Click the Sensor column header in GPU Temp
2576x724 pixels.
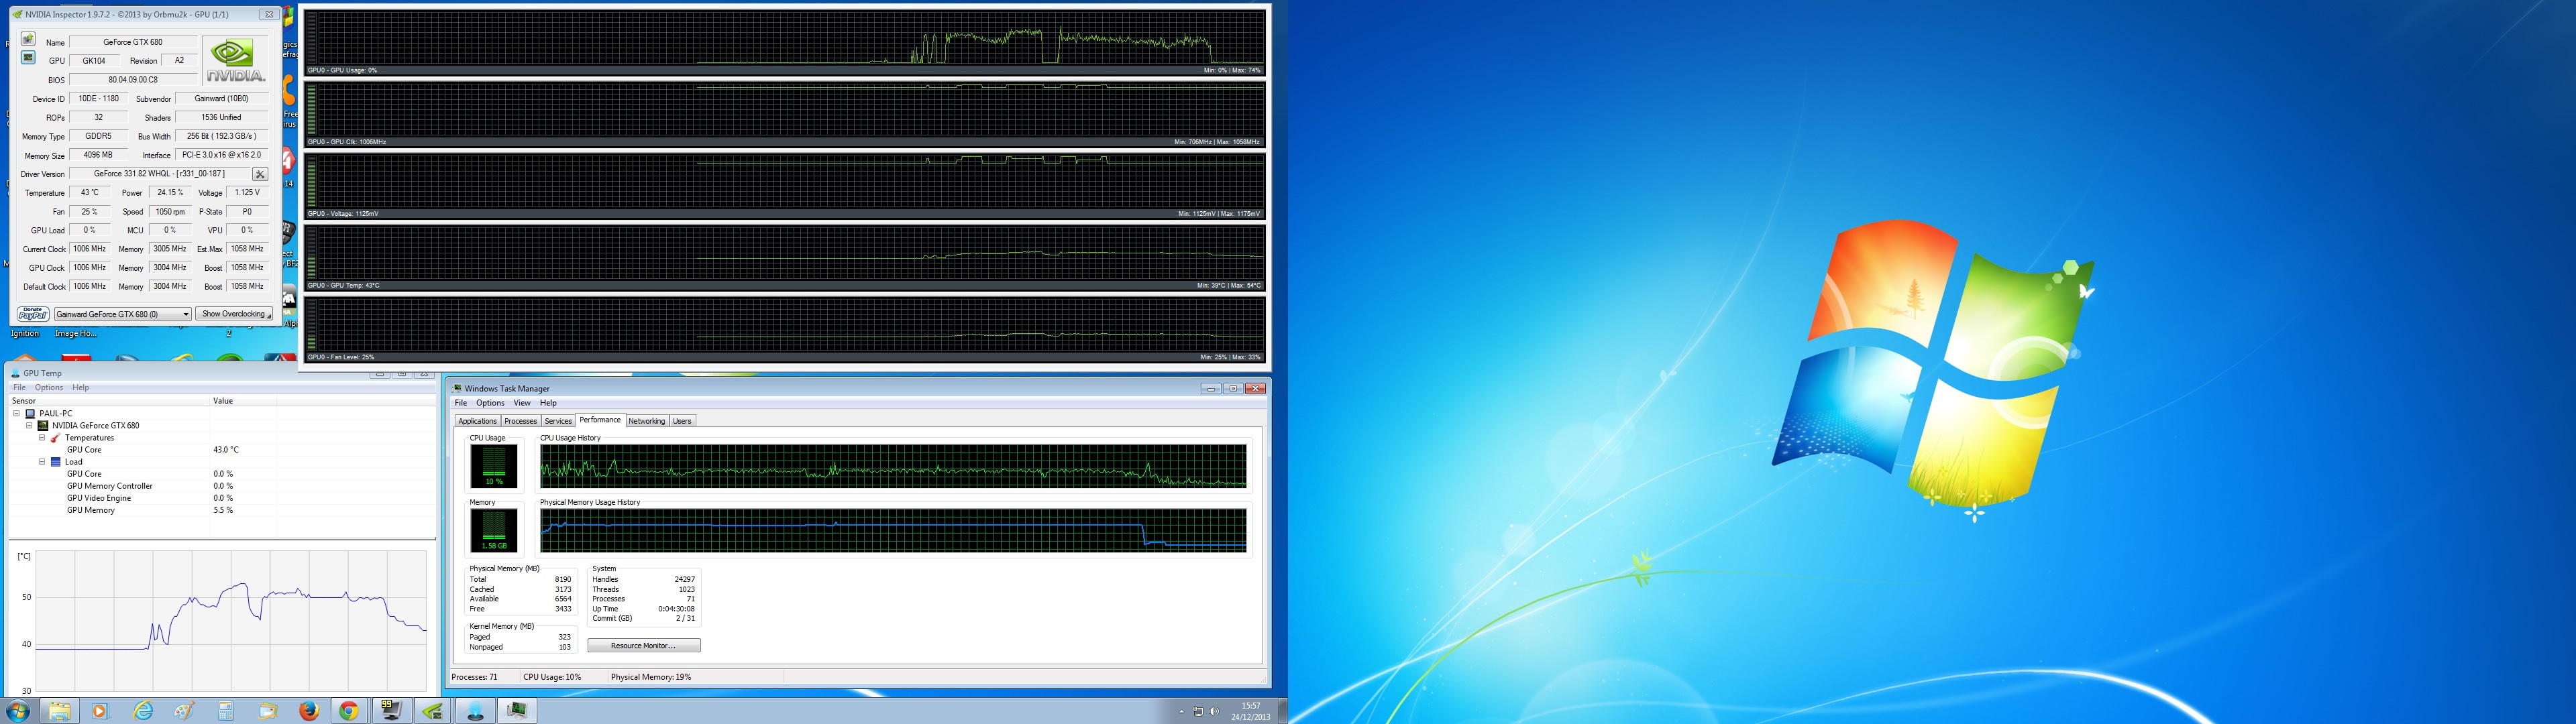[109, 401]
